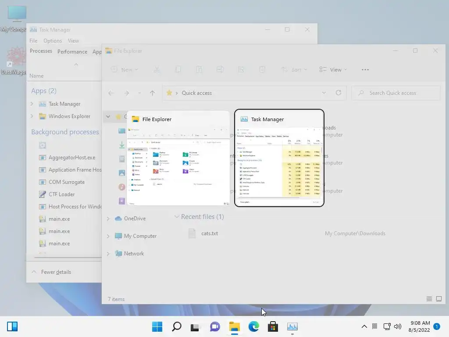Image resolution: width=449 pixels, height=337 pixels.
Task: Select cats.txt in Recent files
Action: (x=210, y=233)
